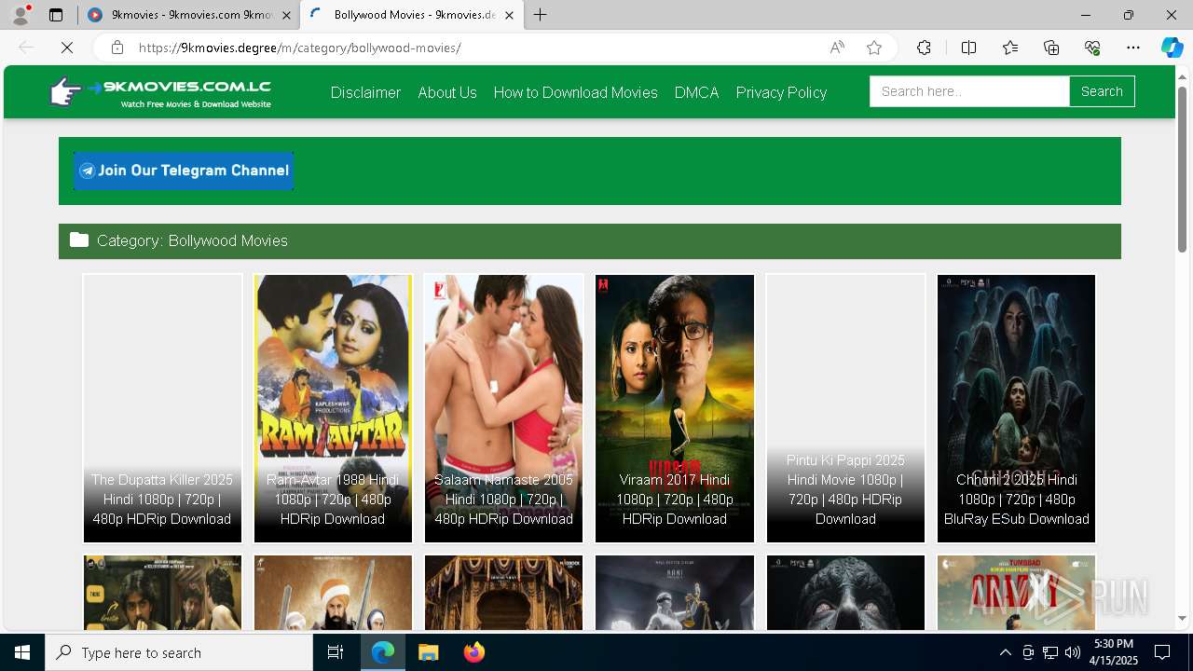Open Browser essentials heart icon
The width and height of the screenshot is (1193, 671).
(1092, 48)
